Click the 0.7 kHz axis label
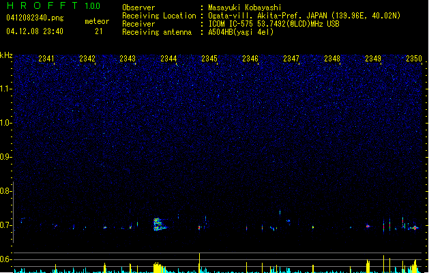This screenshot has width=429, height=273. tap(5, 225)
